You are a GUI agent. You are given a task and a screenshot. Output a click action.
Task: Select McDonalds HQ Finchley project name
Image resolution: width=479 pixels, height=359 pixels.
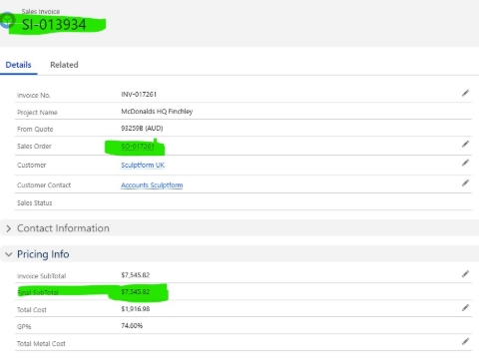[157, 112]
